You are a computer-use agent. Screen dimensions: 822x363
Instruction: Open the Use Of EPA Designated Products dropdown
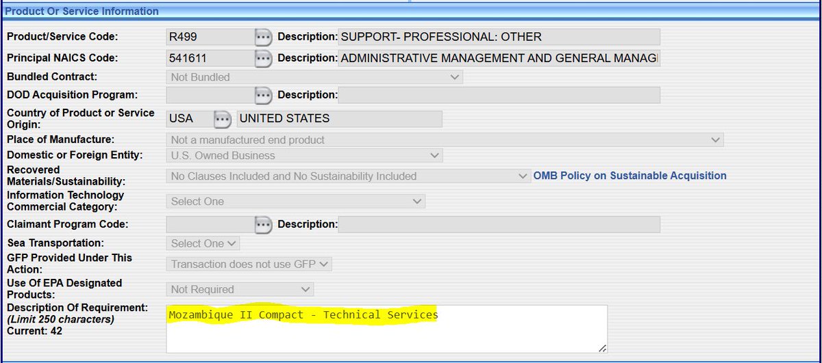point(240,290)
